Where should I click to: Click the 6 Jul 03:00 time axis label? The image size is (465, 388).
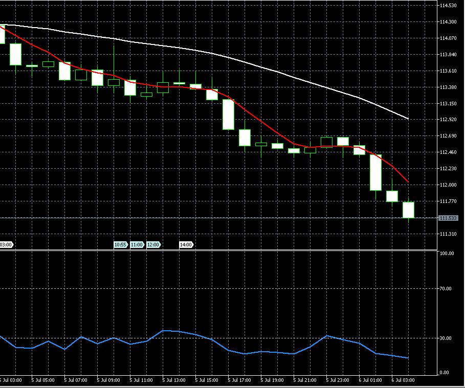point(403,380)
